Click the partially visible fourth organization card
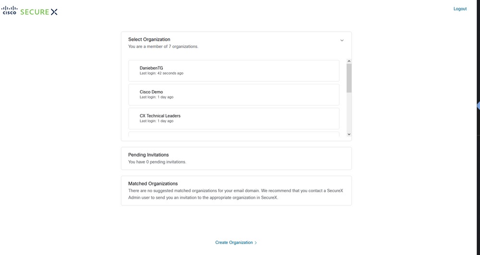The width and height of the screenshot is (480, 255). [x=234, y=134]
